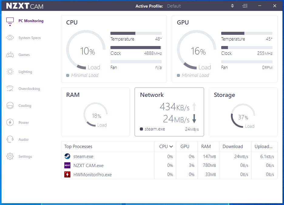
Task: Open the CPU card title
Action: tap(72, 22)
